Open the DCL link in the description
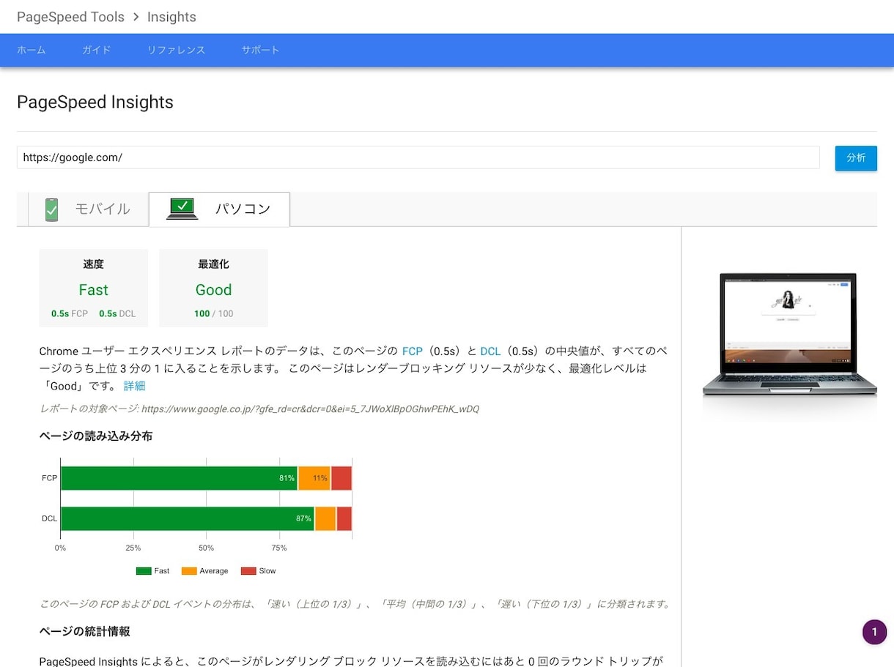Image resolution: width=894 pixels, height=667 pixels. 490,351
